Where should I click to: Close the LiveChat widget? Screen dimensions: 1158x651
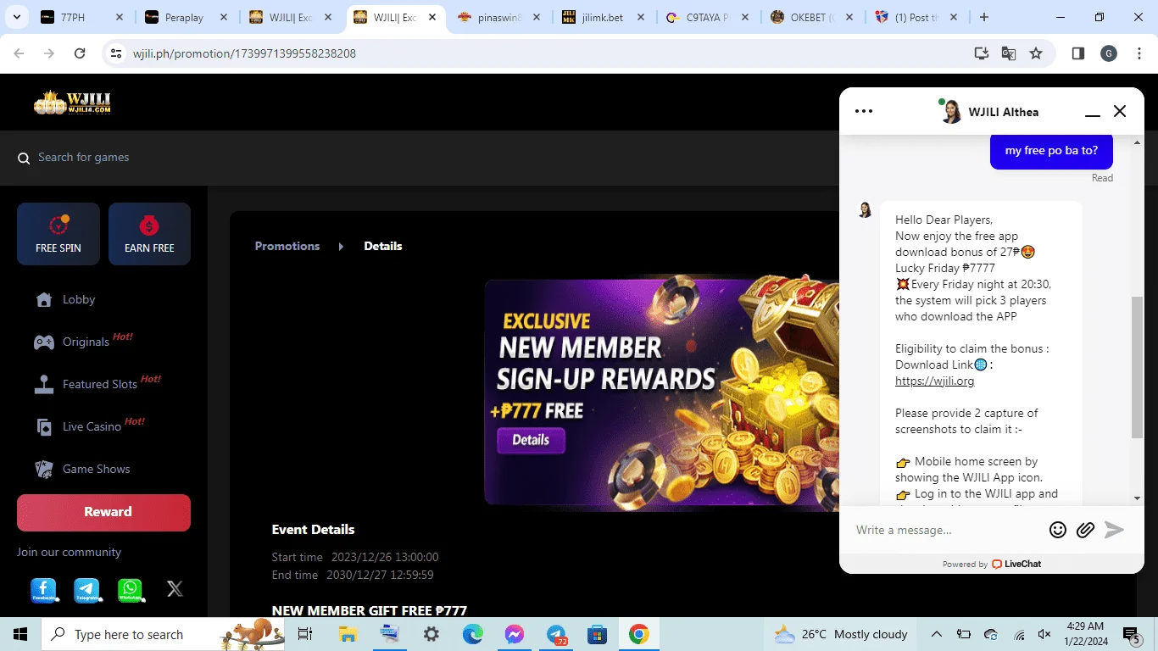tap(1120, 111)
